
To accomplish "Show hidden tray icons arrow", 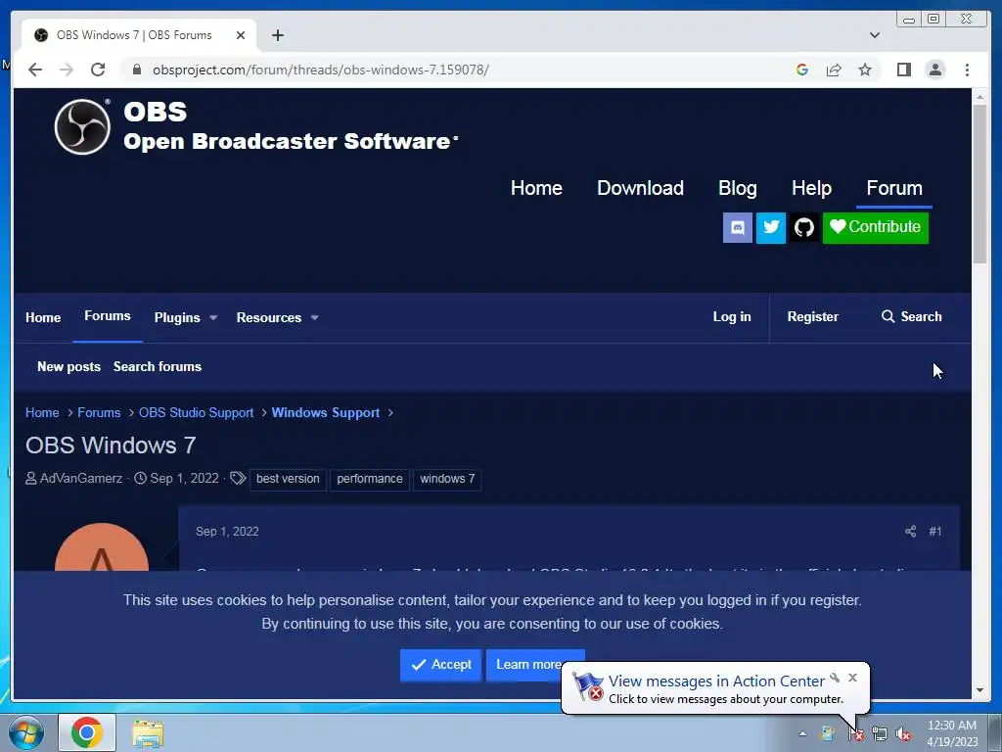I will (802, 734).
